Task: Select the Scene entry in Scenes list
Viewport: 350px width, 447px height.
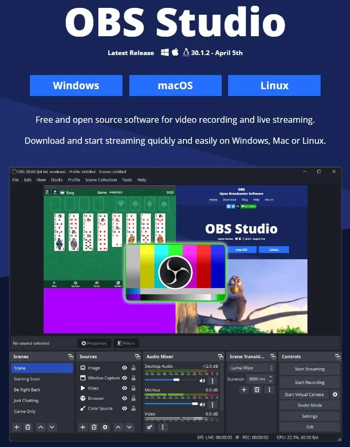Action: click(x=42, y=368)
